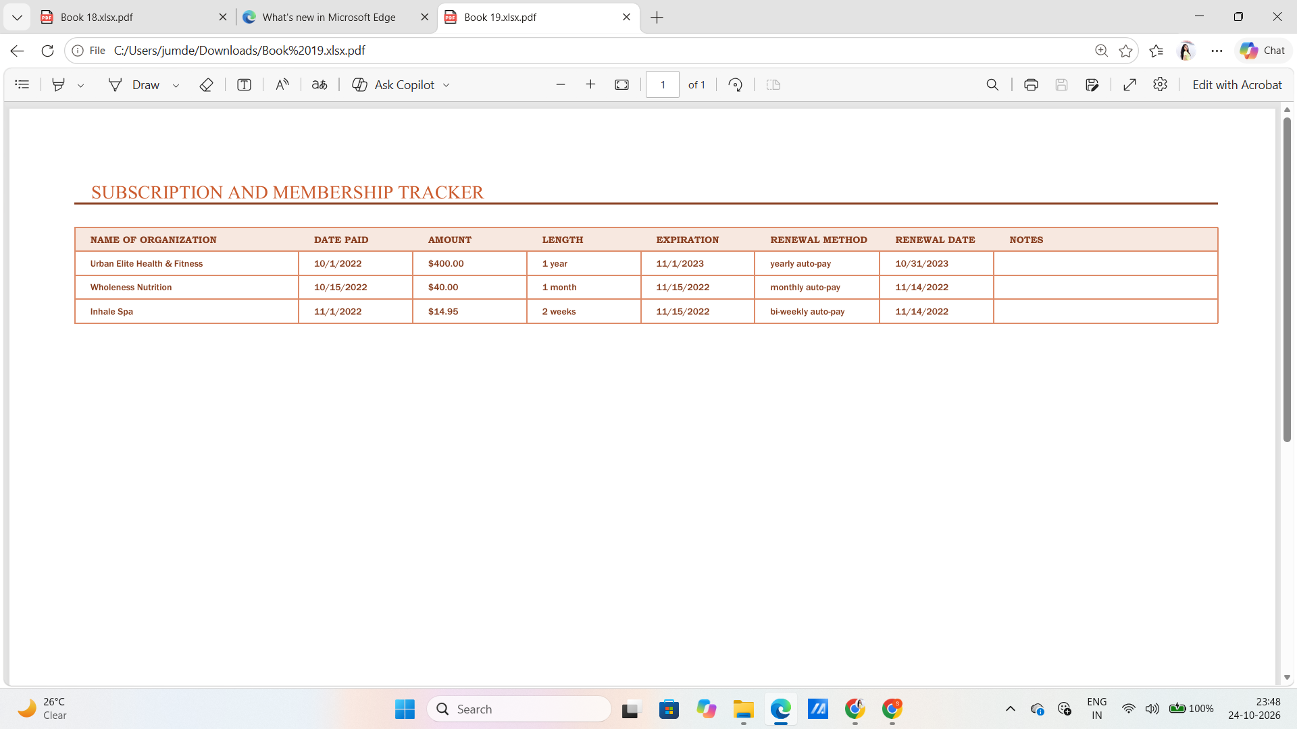Toggle Fit to width view
Image resolution: width=1297 pixels, height=729 pixels.
622,84
